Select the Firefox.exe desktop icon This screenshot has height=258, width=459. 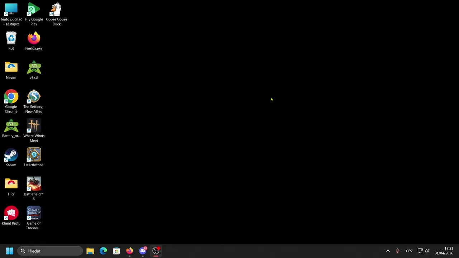34,41
